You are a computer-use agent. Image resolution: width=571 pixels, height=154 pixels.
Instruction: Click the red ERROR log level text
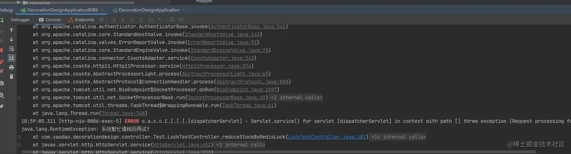132,121
